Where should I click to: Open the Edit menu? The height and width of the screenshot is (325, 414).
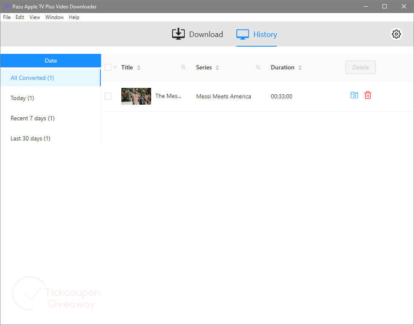click(20, 17)
